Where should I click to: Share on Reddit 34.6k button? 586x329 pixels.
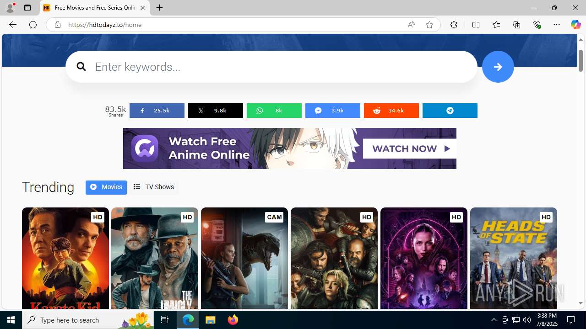[391, 111]
